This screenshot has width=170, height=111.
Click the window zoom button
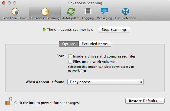click(15, 3)
